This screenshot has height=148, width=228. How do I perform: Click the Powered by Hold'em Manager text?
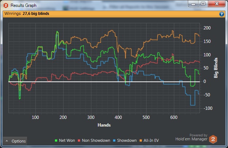click(191, 137)
